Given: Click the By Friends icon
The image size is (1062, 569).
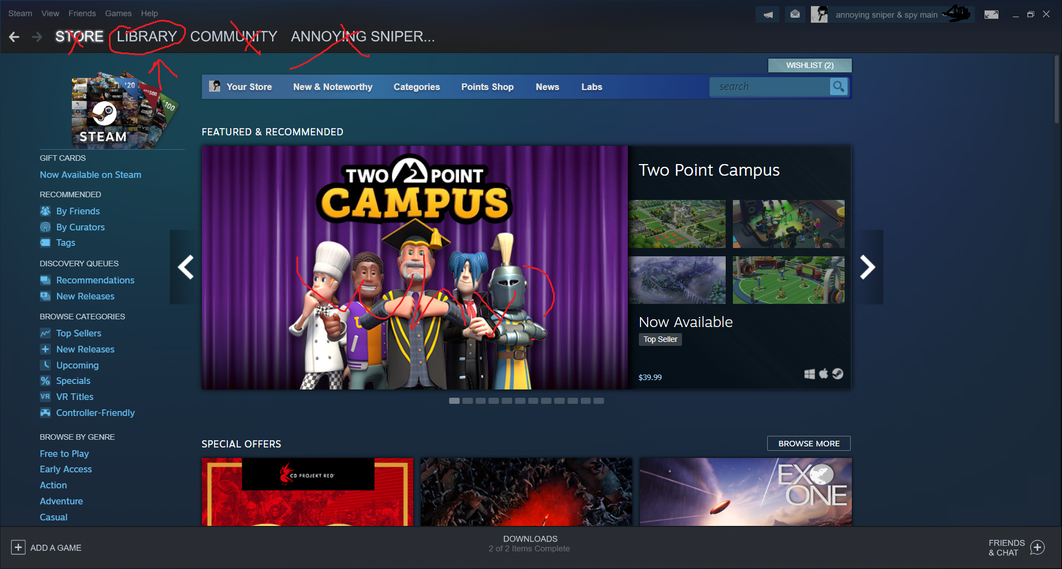Looking at the screenshot, I should [x=45, y=211].
